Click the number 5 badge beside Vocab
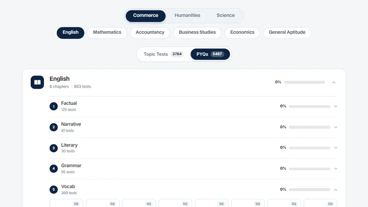Screen dimensions: 368x207 click(54, 190)
